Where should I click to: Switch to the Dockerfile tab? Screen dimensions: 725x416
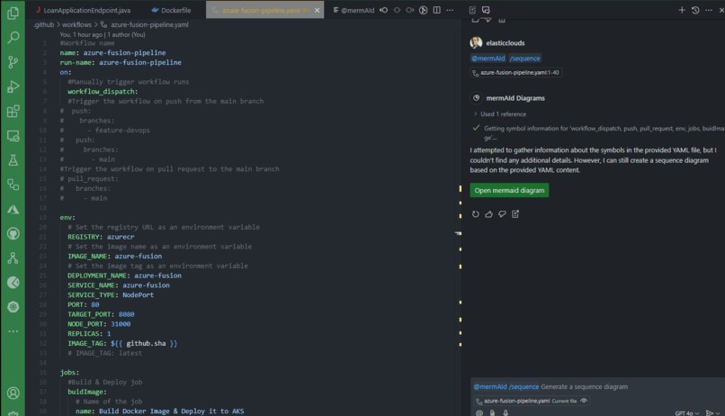point(172,10)
